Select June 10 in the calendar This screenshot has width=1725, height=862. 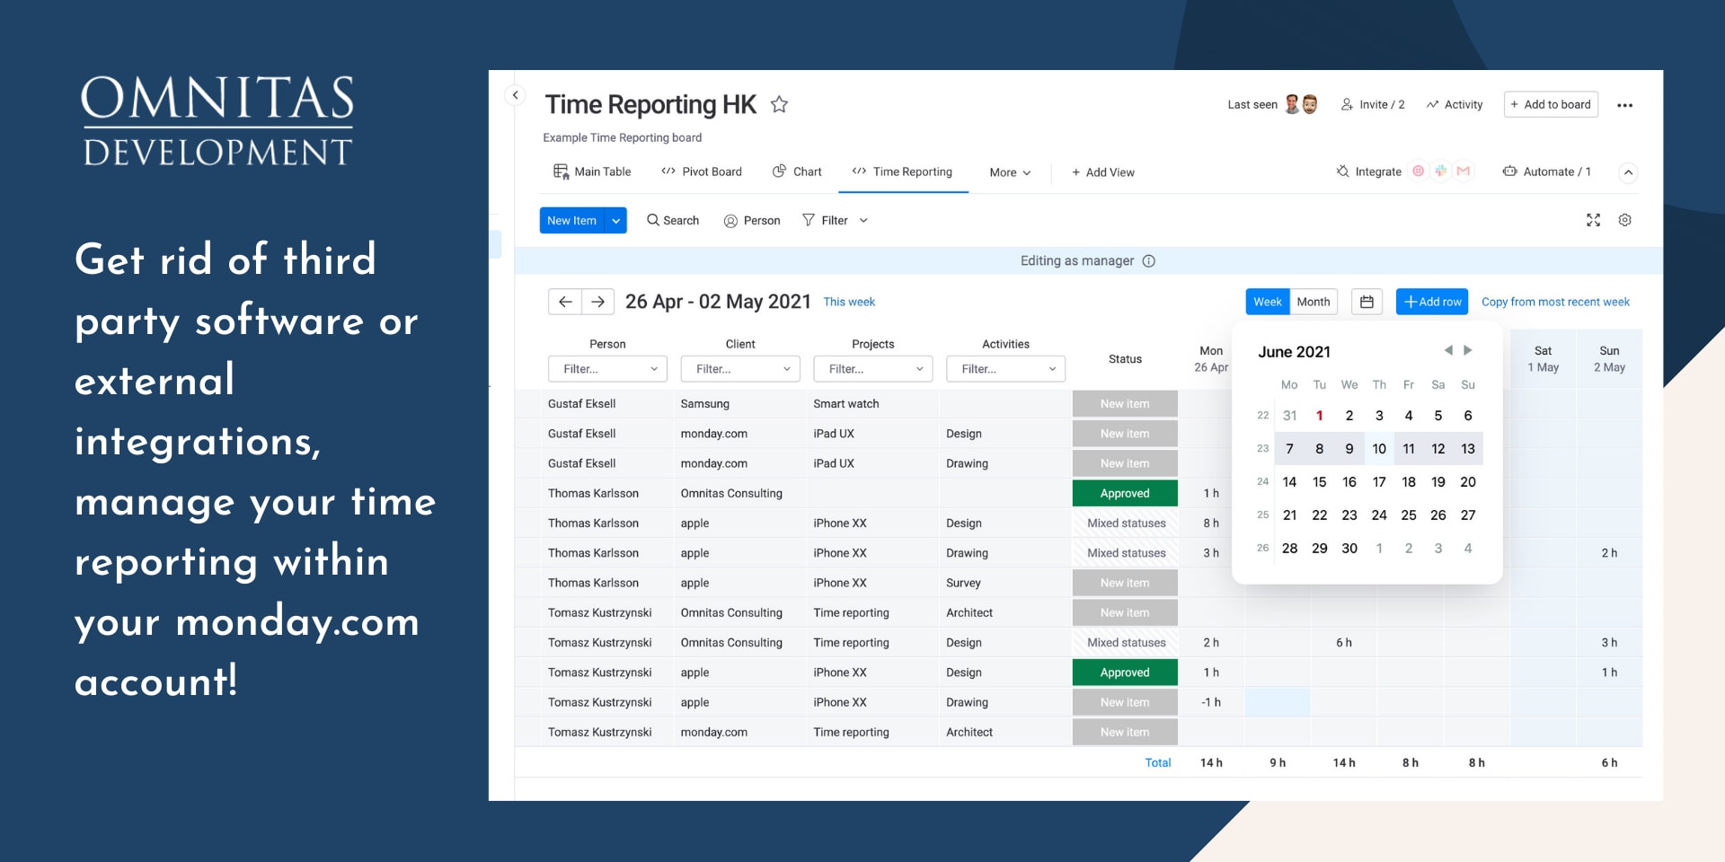pyautogui.click(x=1379, y=449)
